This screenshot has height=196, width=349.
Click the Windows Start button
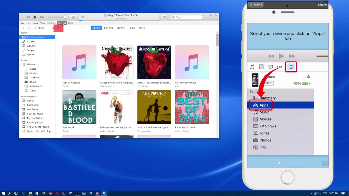(x=3, y=193)
